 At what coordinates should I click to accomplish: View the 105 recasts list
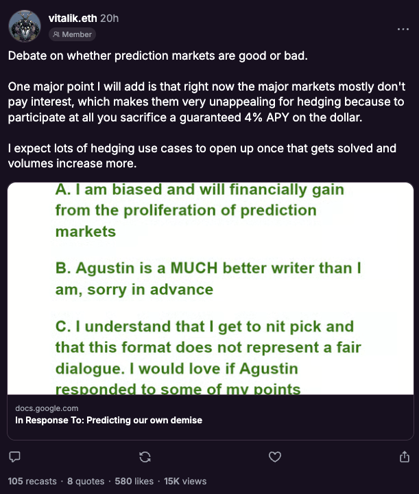click(32, 481)
